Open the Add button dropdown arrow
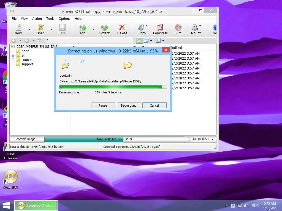The height and width of the screenshot is (211, 282). [93, 30]
